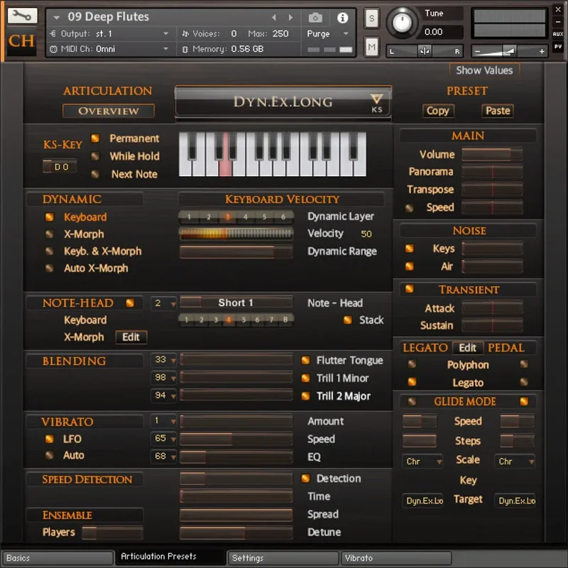
Task: Click the CH logo
Action: point(21,41)
